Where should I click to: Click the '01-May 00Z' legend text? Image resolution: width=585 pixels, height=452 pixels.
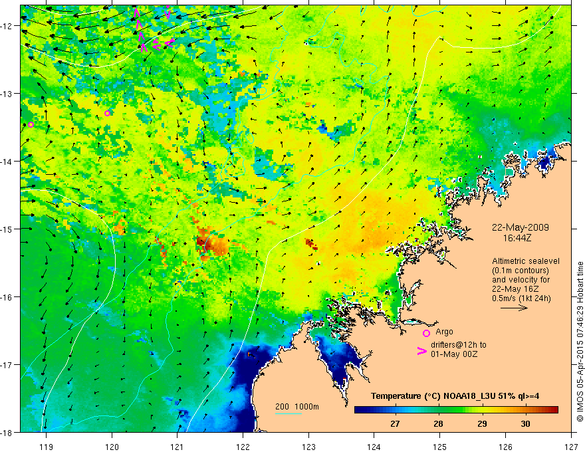[x=454, y=354]
